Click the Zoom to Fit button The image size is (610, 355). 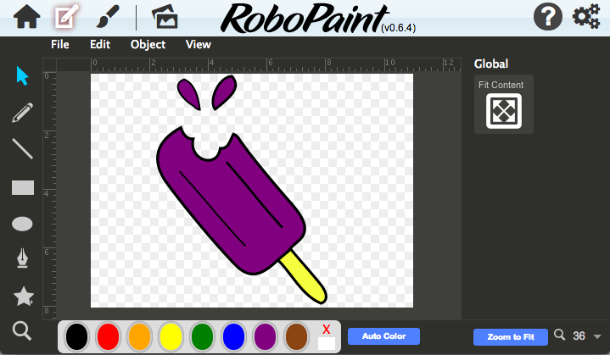(x=510, y=336)
